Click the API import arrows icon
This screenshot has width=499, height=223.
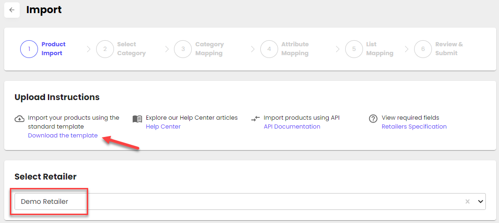click(255, 119)
